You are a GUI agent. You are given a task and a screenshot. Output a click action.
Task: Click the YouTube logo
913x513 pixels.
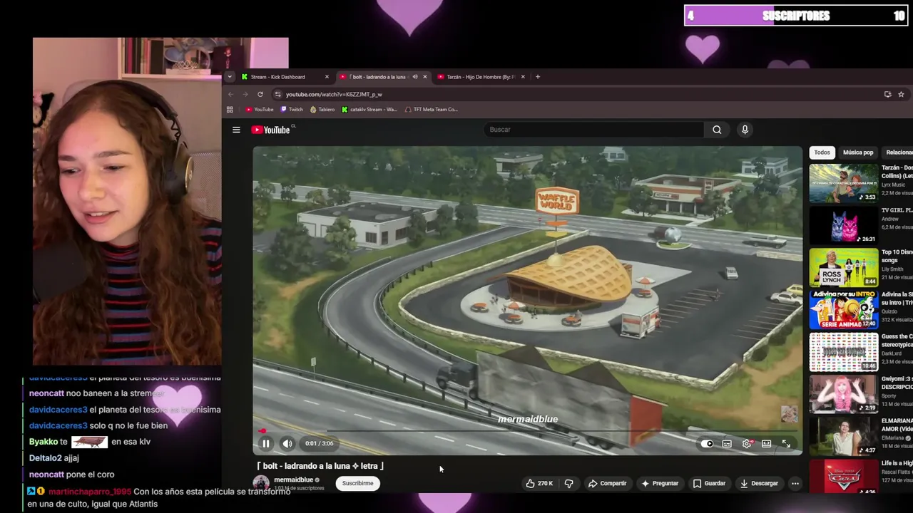tap(272, 130)
